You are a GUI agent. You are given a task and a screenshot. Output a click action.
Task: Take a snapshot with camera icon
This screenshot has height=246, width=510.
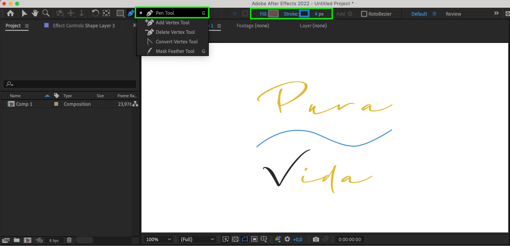pyautogui.click(x=316, y=239)
